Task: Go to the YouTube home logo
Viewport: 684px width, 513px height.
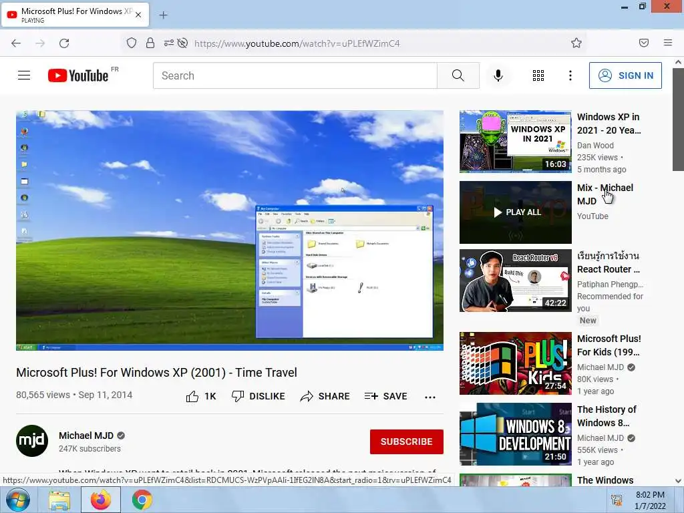Action: point(78,75)
